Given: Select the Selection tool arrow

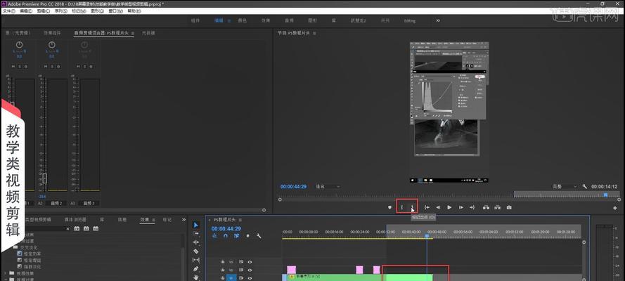Looking at the screenshot, I should pyautogui.click(x=195, y=225).
